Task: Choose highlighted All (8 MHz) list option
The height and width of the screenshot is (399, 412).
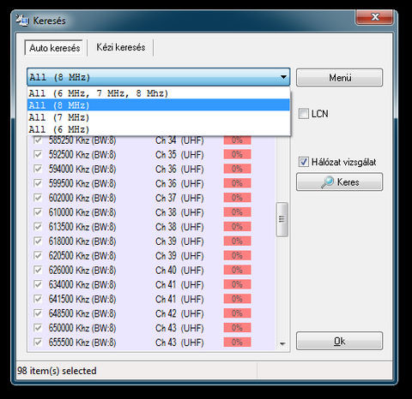Action: (159, 105)
